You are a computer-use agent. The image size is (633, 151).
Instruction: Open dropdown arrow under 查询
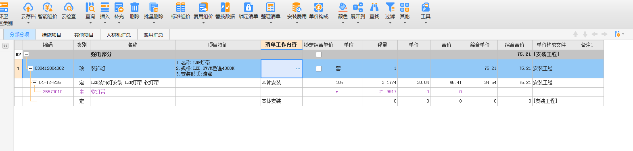[x=90, y=23]
